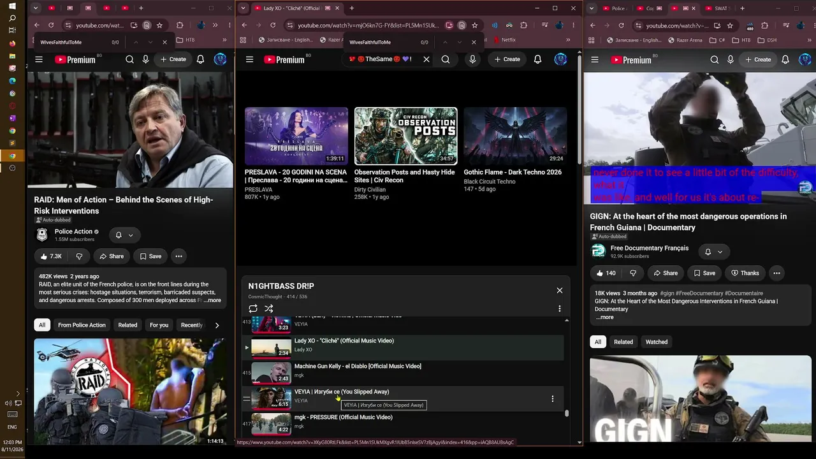Open YouTube guide menu in right window

595,60
